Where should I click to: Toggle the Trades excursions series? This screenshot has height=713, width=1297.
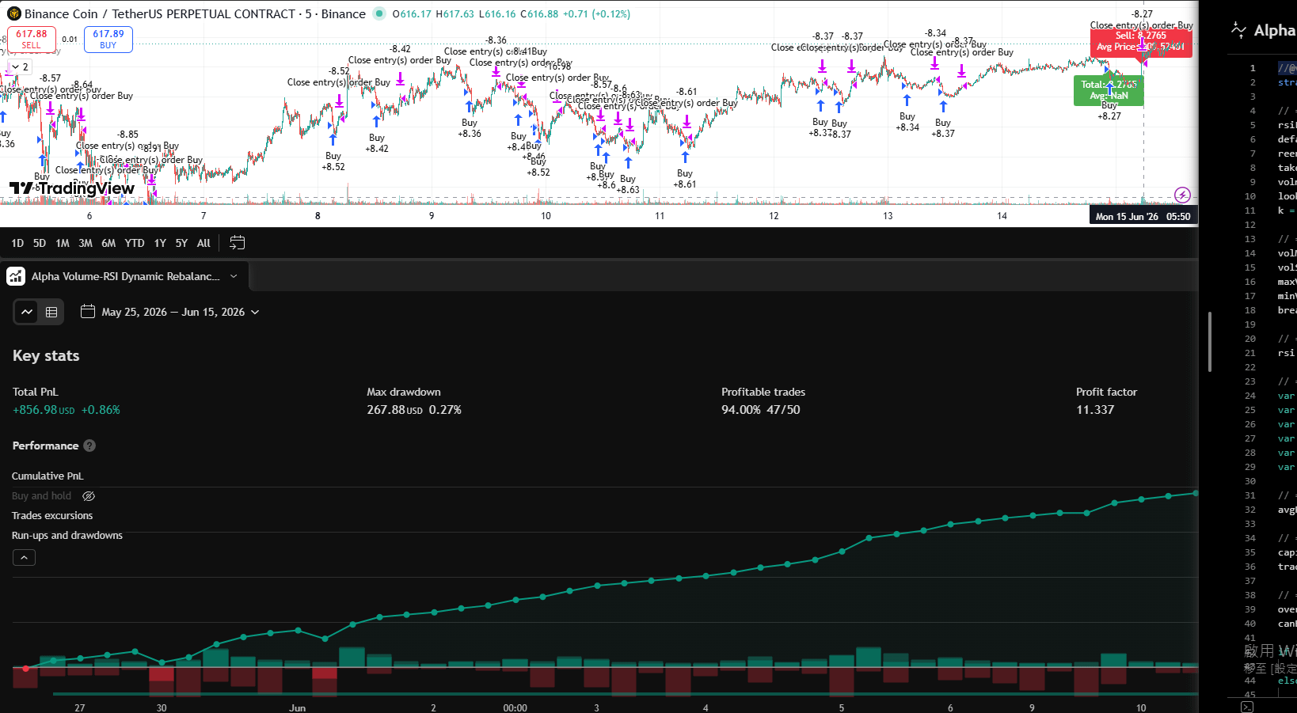pos(52,515)
